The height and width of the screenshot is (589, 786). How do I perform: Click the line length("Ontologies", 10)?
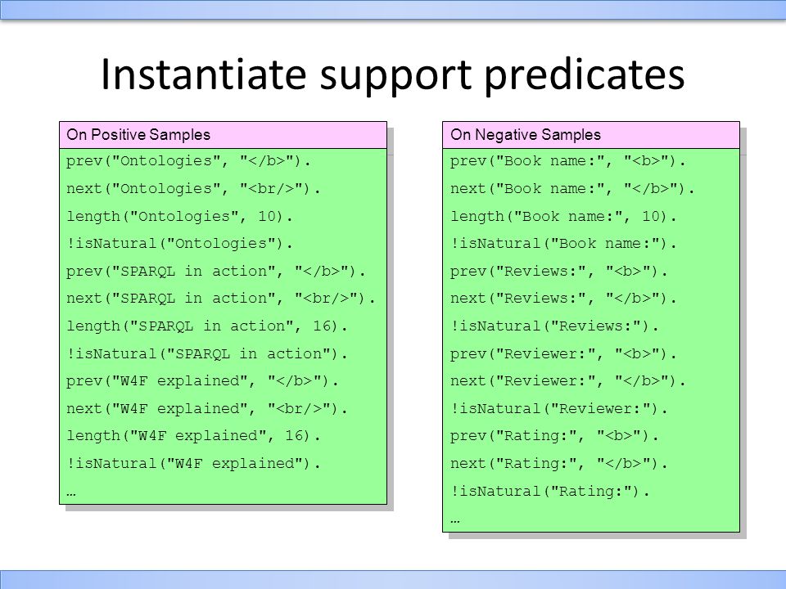179,216
